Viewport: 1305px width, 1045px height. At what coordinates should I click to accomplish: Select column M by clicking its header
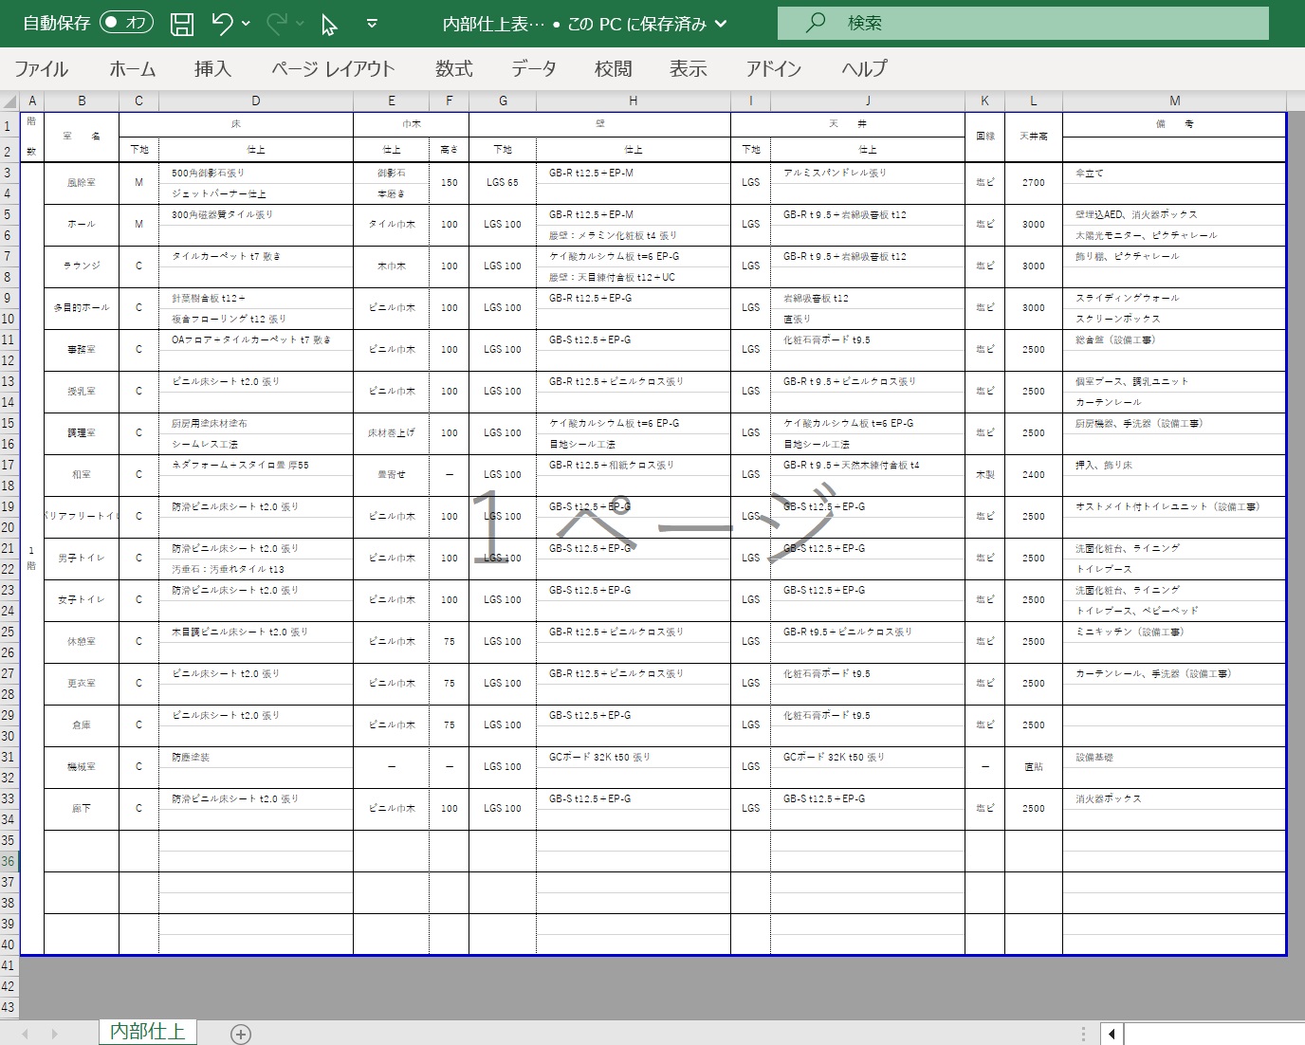[1174, 100]
